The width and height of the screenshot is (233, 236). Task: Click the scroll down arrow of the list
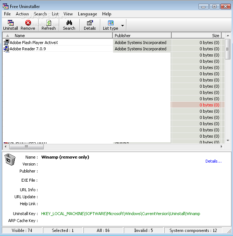pos(228,141)
